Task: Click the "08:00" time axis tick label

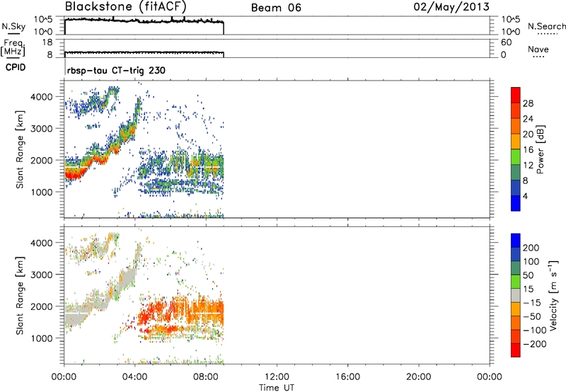Action: coord(206,377)
